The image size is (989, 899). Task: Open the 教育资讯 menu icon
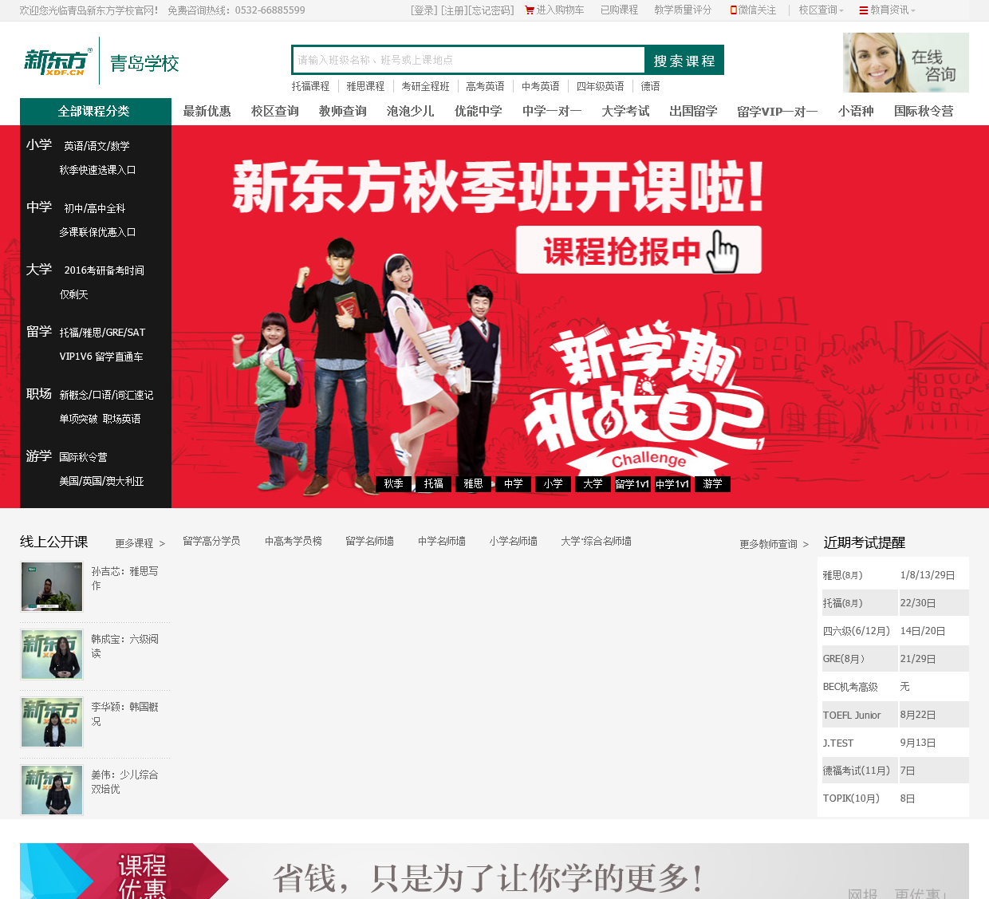pos(864,10)
